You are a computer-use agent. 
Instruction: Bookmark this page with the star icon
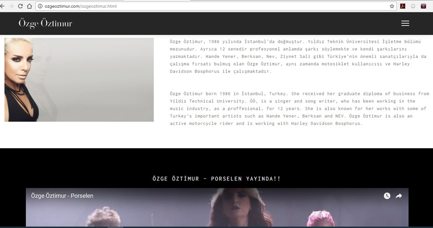click(x=392, y=6)
